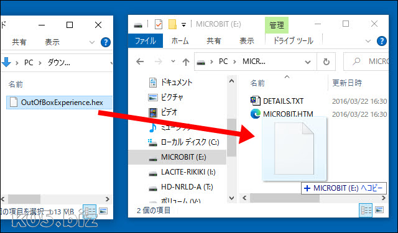Open the ファイル tab

(x=146, y=41)
